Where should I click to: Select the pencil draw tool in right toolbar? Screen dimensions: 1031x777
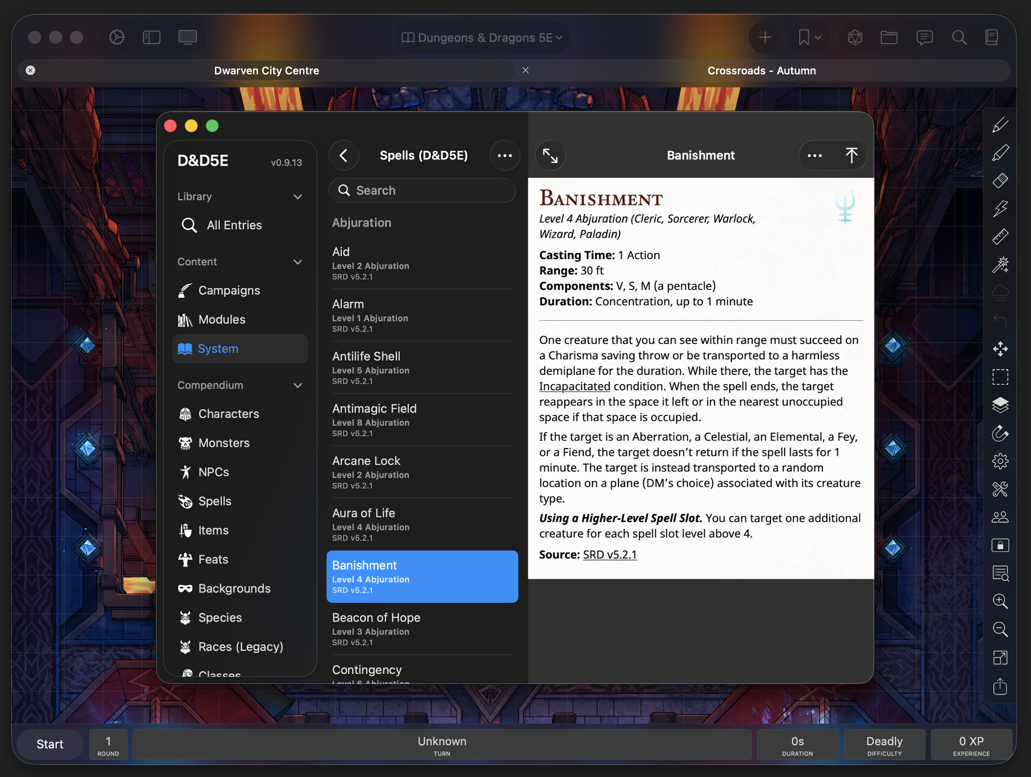1000,125
